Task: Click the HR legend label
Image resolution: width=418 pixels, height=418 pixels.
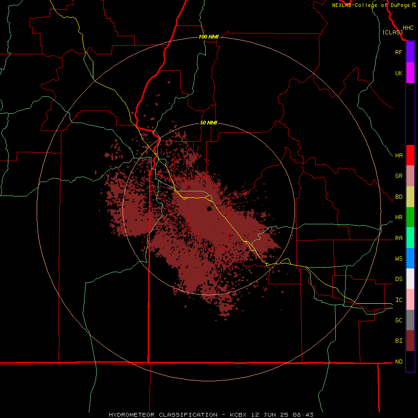Action: point(398,217)
